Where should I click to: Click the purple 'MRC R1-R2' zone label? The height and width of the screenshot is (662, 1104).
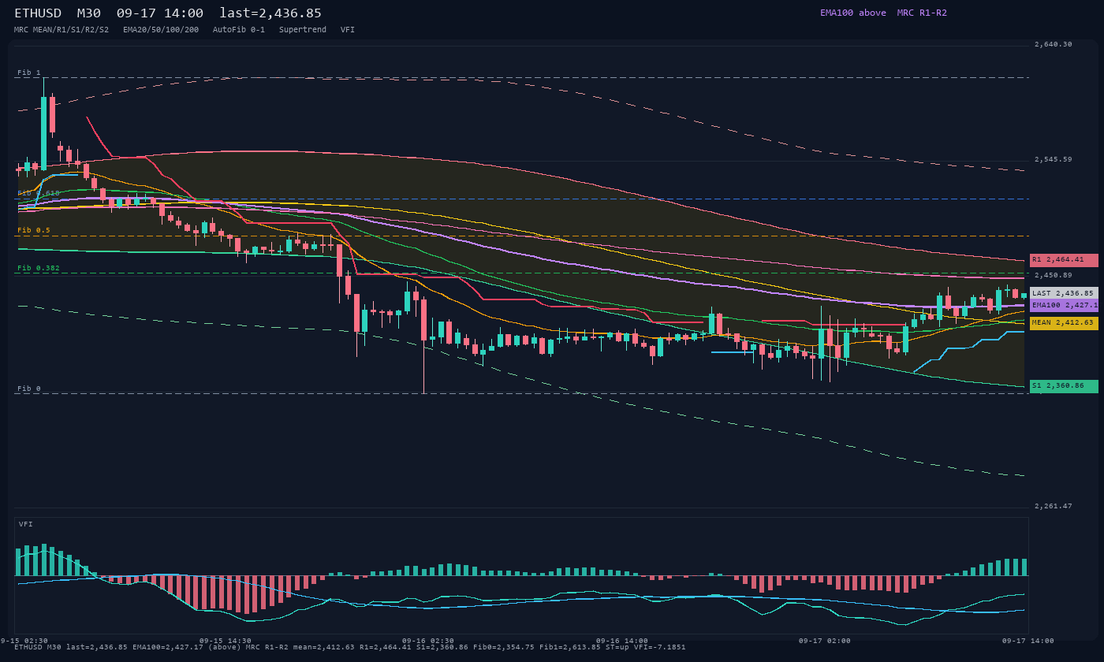(x=922, y=13)
